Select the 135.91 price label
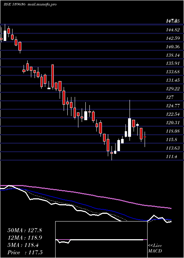 click(173, 63)
